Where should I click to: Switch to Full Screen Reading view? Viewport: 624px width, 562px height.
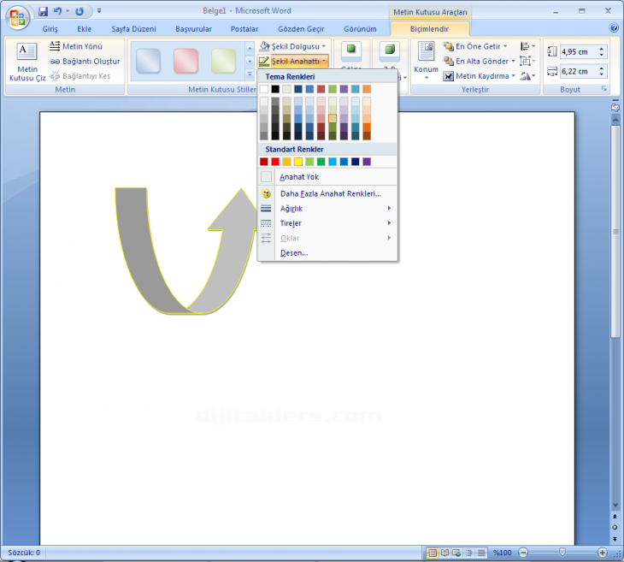[444, 553]
